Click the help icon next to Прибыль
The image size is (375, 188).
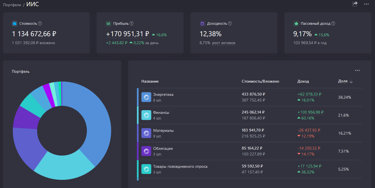(132, 23)
